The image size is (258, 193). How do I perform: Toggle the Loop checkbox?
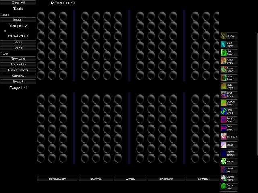(x=1, y=53)
